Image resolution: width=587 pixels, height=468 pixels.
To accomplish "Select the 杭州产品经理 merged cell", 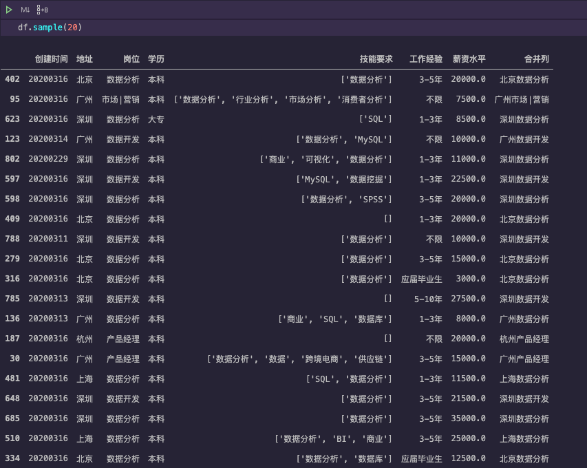I will tap(524, 339).
